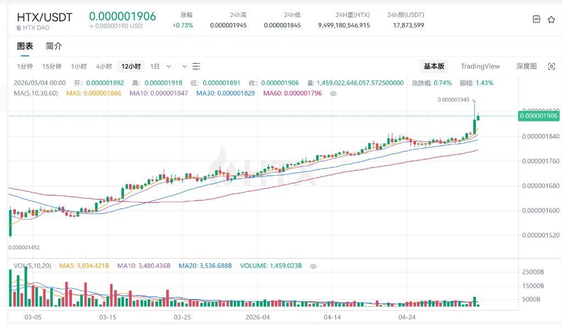Click volume MA20: 3,536.688B legend
562x326 pixels.
205,266
